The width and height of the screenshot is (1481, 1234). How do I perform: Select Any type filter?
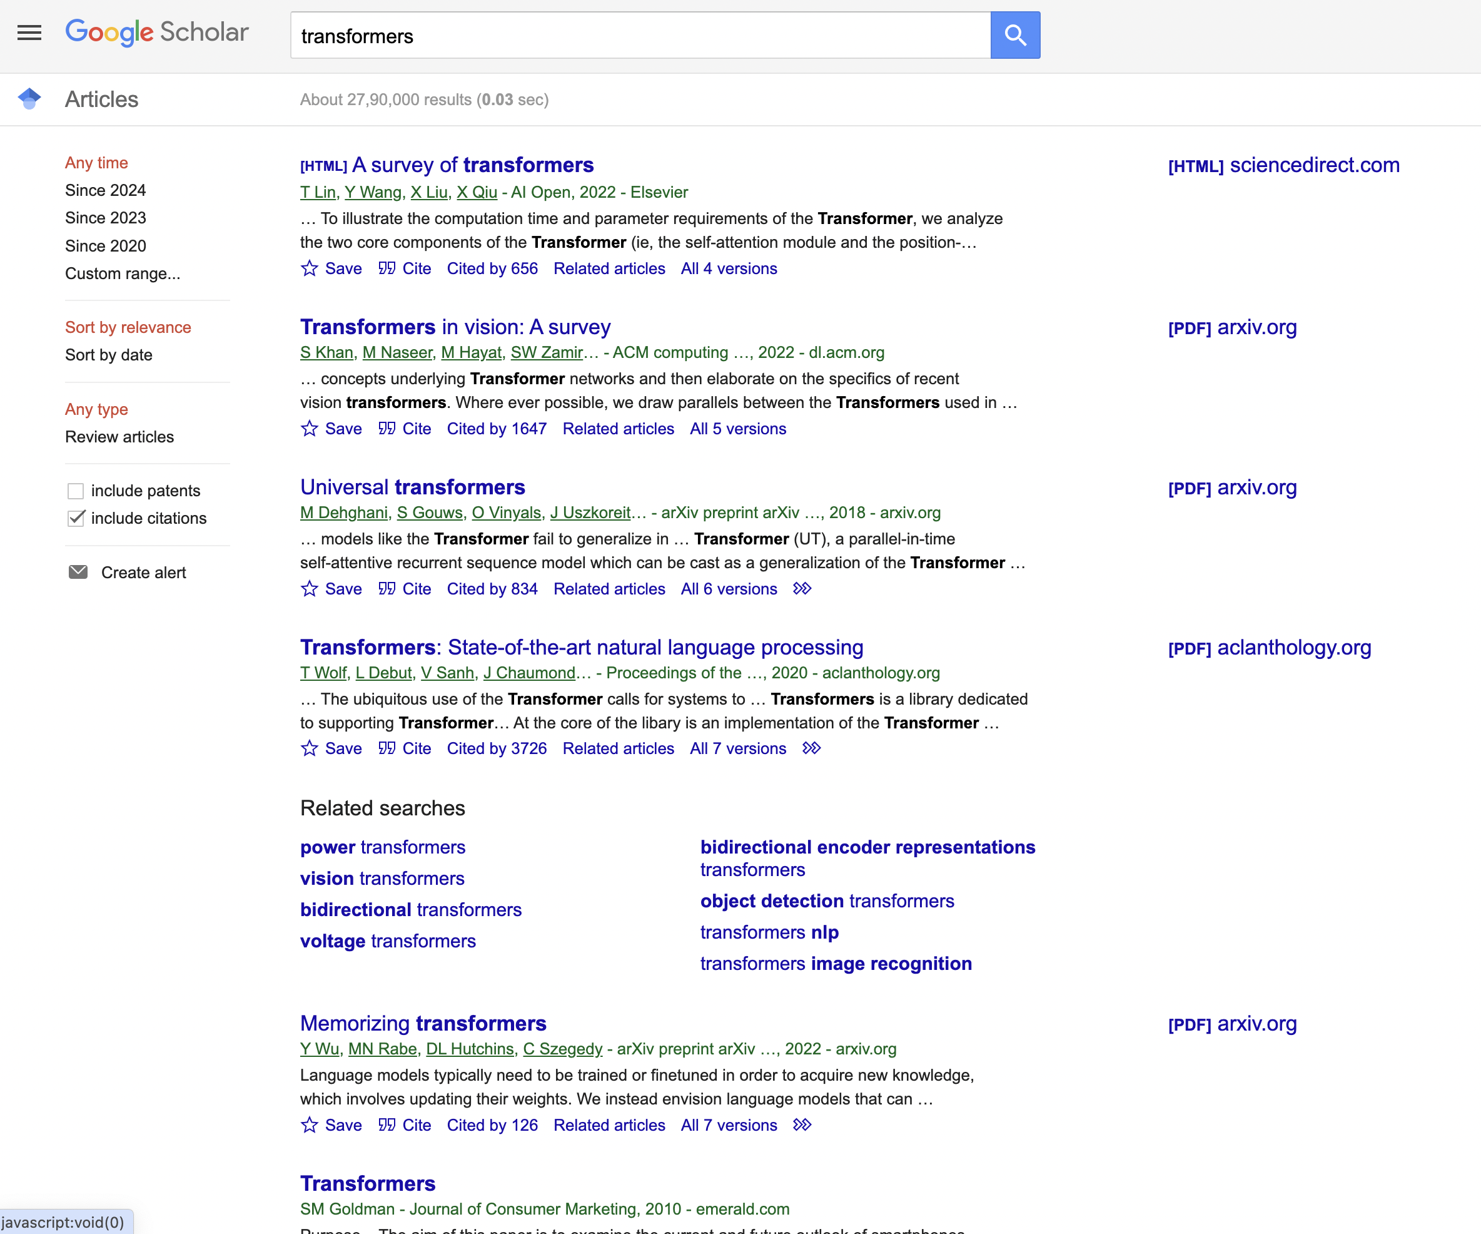(x=96, y=409)
